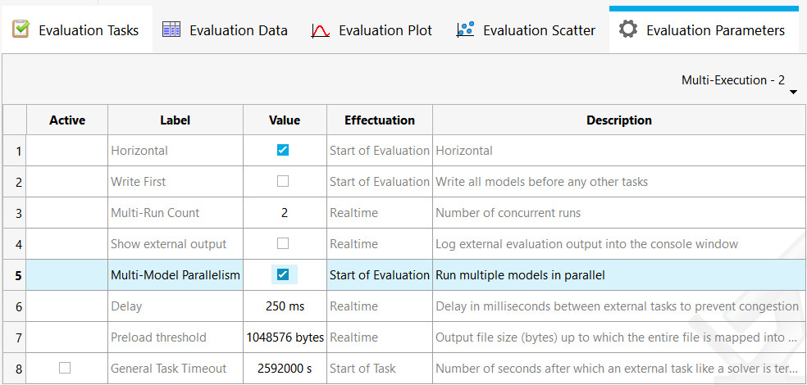The height and width of the screenshot is (385, 807).
Task: Click the Label column header
Action: click(x=175, y=120)
